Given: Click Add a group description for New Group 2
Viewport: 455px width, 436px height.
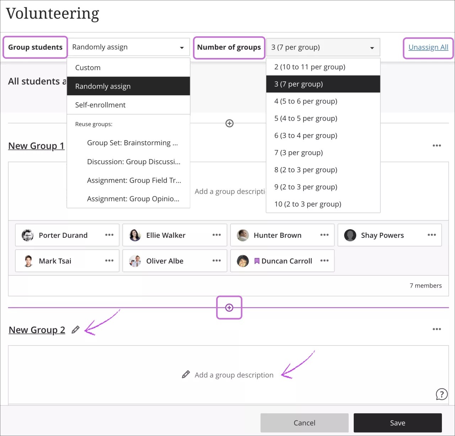Looking at the screenshot, I should [x=234, y=374].
